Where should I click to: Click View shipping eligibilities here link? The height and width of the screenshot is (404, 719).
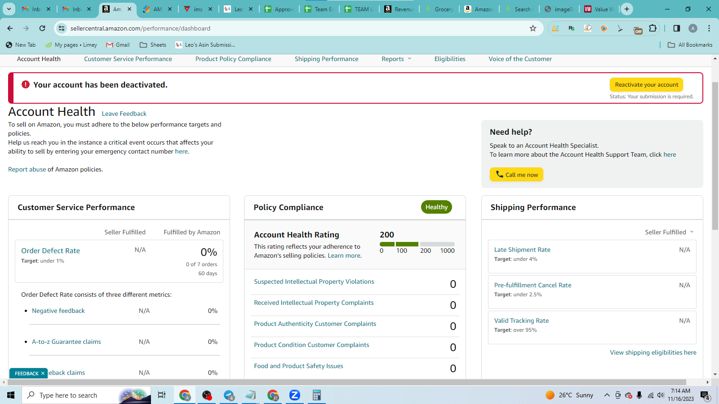(653, 352)
